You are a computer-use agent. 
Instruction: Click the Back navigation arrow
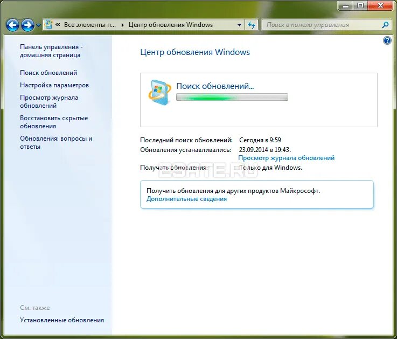click(x=12, y=25)
